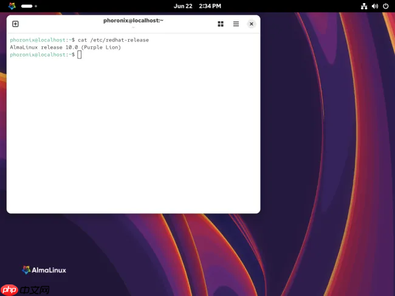395x296 pixels.
Task: Show the tab overview grid
Action: 221,24
